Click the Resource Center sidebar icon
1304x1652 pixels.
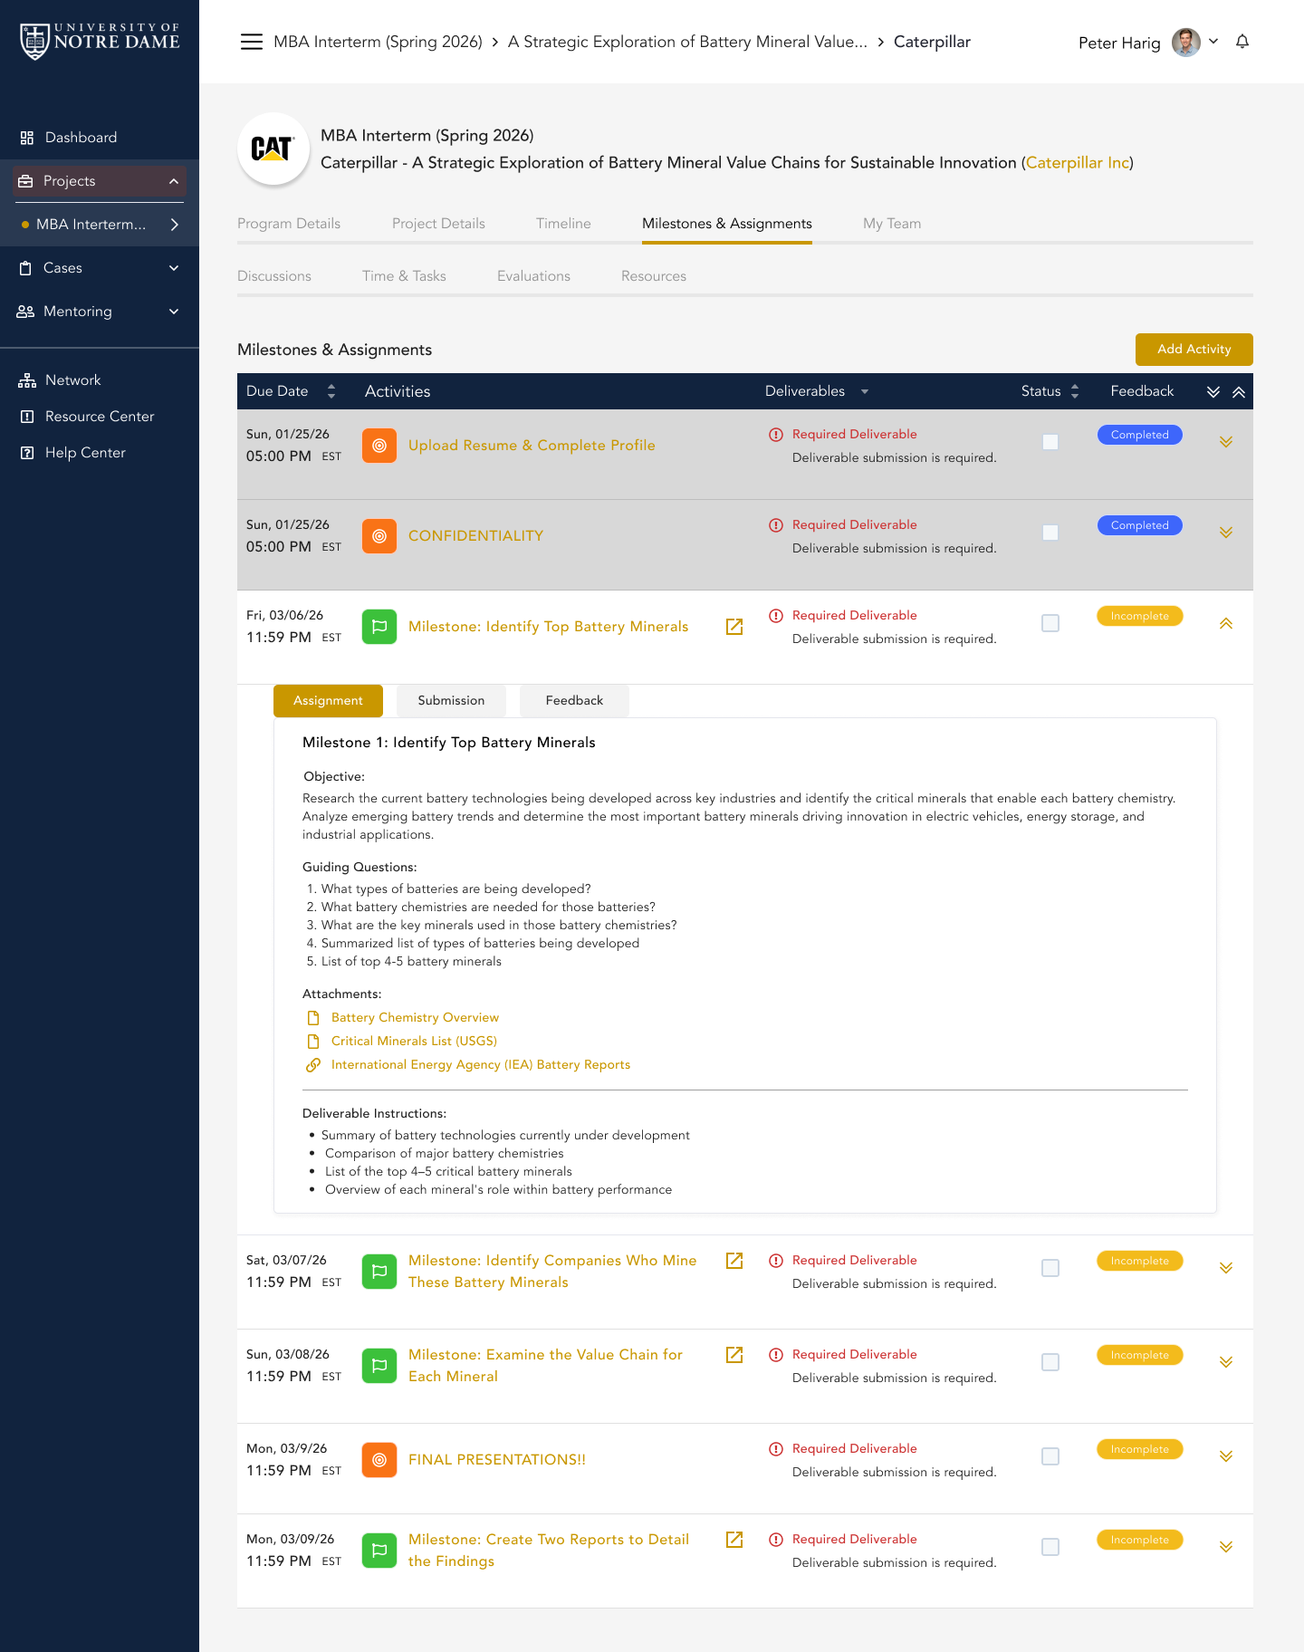pos(27,417)
